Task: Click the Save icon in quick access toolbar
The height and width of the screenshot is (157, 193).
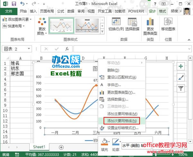Action: [x=14, y=4]
